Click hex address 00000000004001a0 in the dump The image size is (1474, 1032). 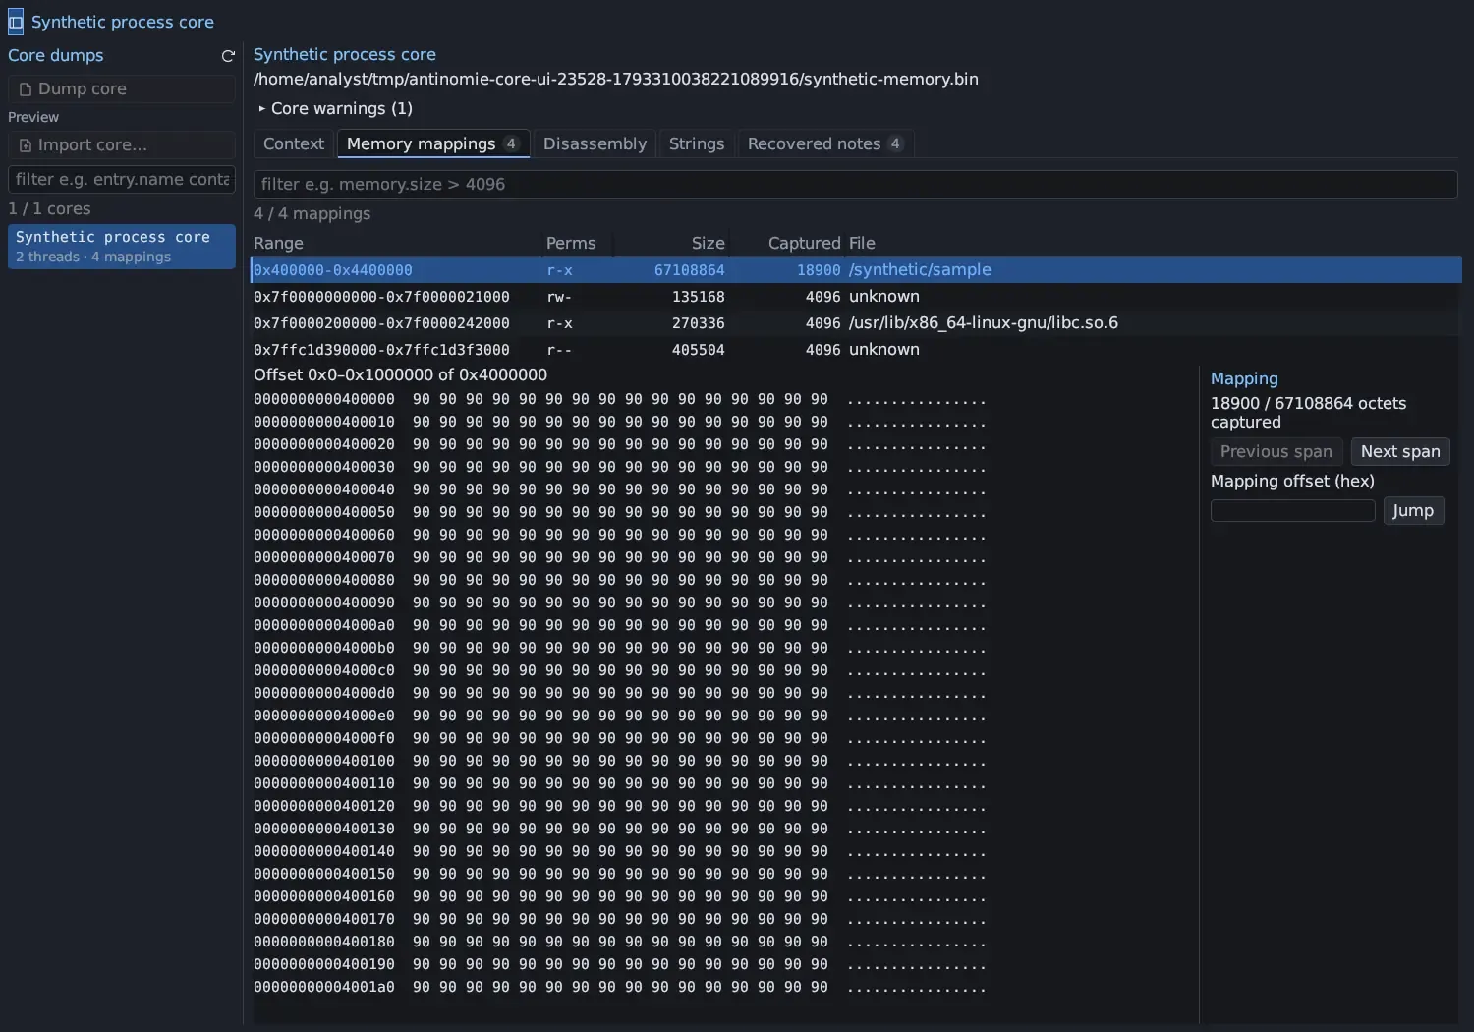324,988
